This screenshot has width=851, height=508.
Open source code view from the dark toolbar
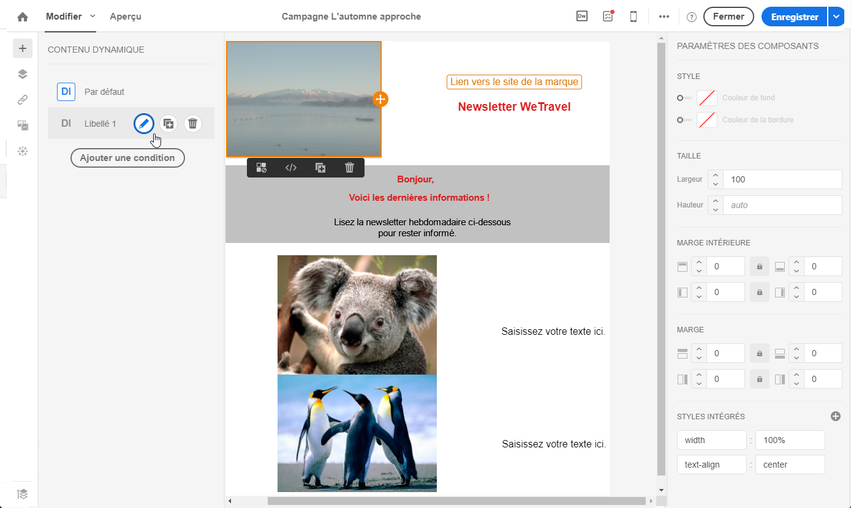point(291,168)
